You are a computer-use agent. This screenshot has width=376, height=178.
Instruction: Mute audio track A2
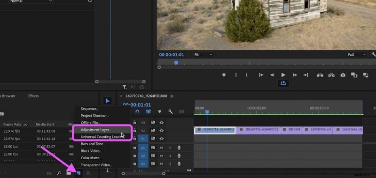click(162, 156)
